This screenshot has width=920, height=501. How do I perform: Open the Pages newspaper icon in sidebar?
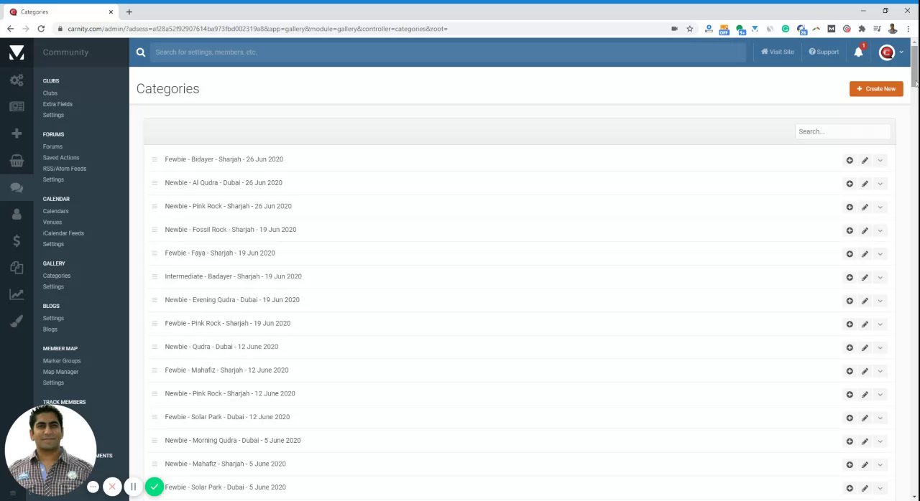17,106
